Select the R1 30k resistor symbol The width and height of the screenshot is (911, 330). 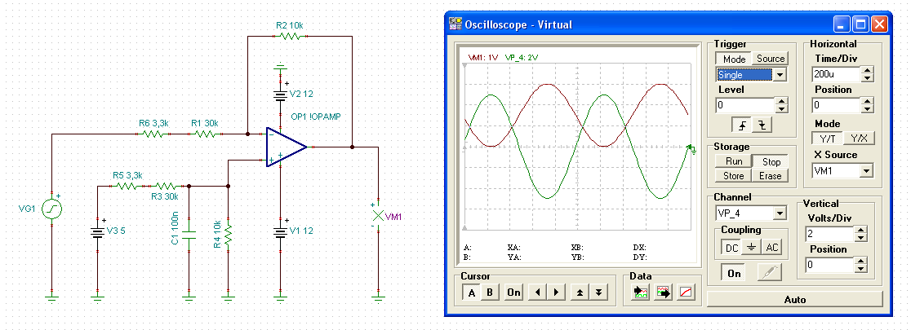205,134
